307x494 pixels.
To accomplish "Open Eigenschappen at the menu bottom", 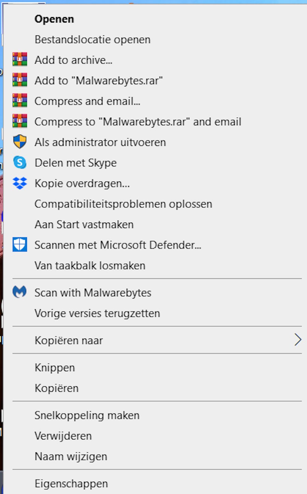I will click(71, 483).
